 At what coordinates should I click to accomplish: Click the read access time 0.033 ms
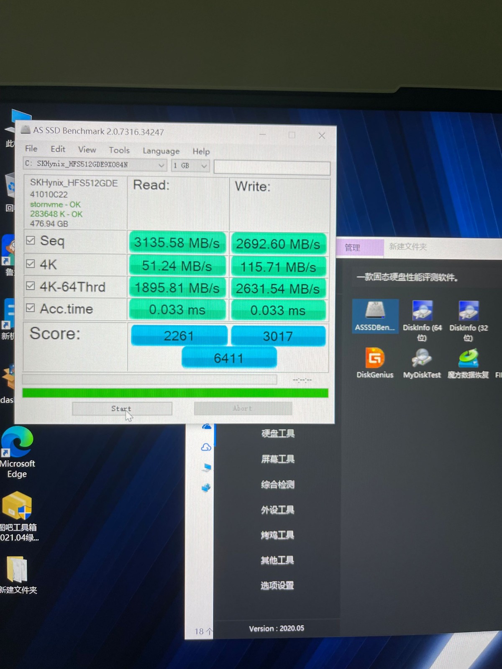click(177, 309)
